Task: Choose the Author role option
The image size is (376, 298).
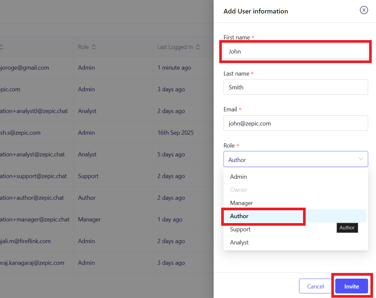Action: click(239, 216)
